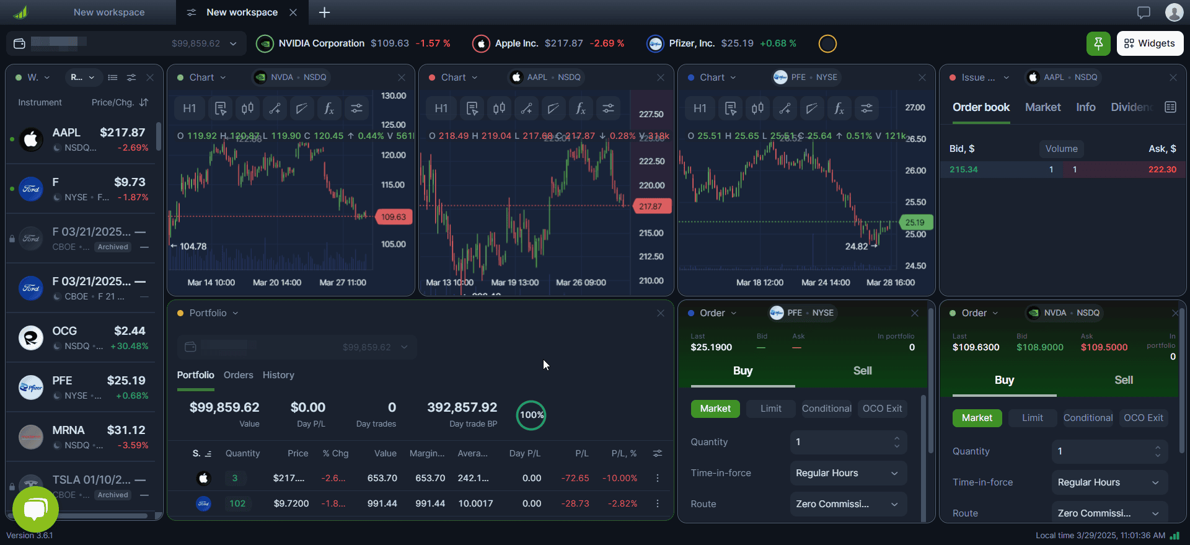
Task: Open Route dropdown in PFE order
Action: [x=848, y=504]
